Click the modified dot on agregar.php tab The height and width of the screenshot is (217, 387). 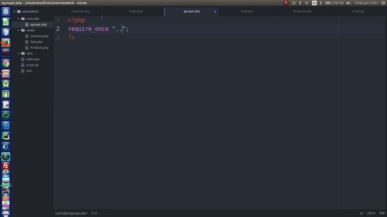215,11
